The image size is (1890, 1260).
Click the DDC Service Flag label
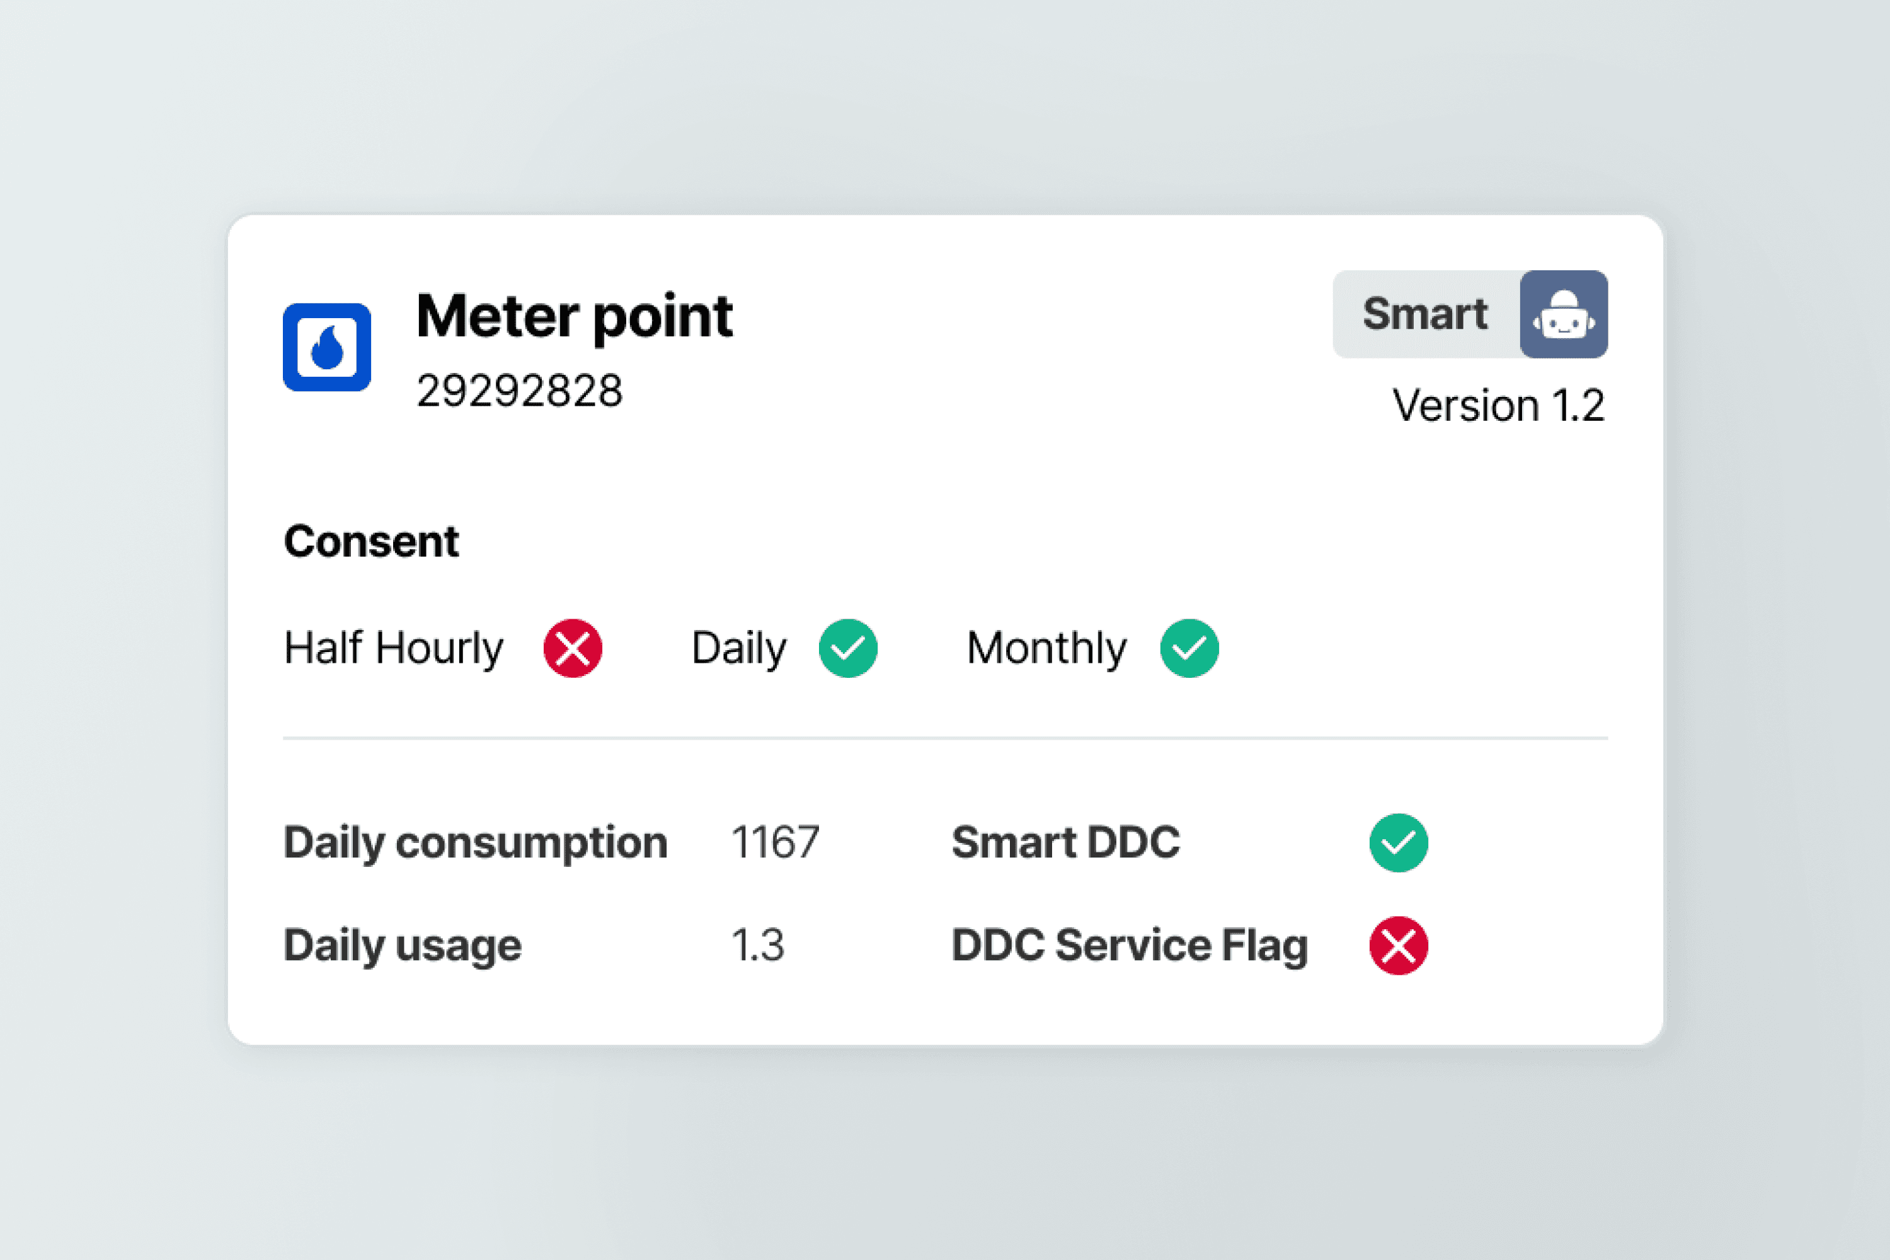click(1129, 946)
